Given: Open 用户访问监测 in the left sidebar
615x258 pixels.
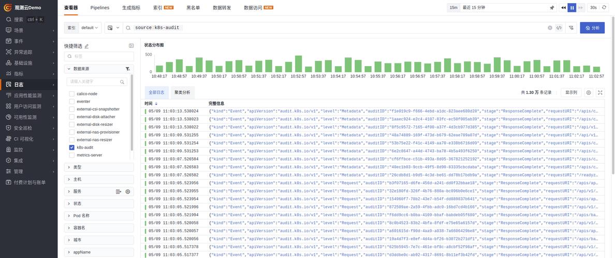Looking at the screenshot, I should click(x=28, y=106).
